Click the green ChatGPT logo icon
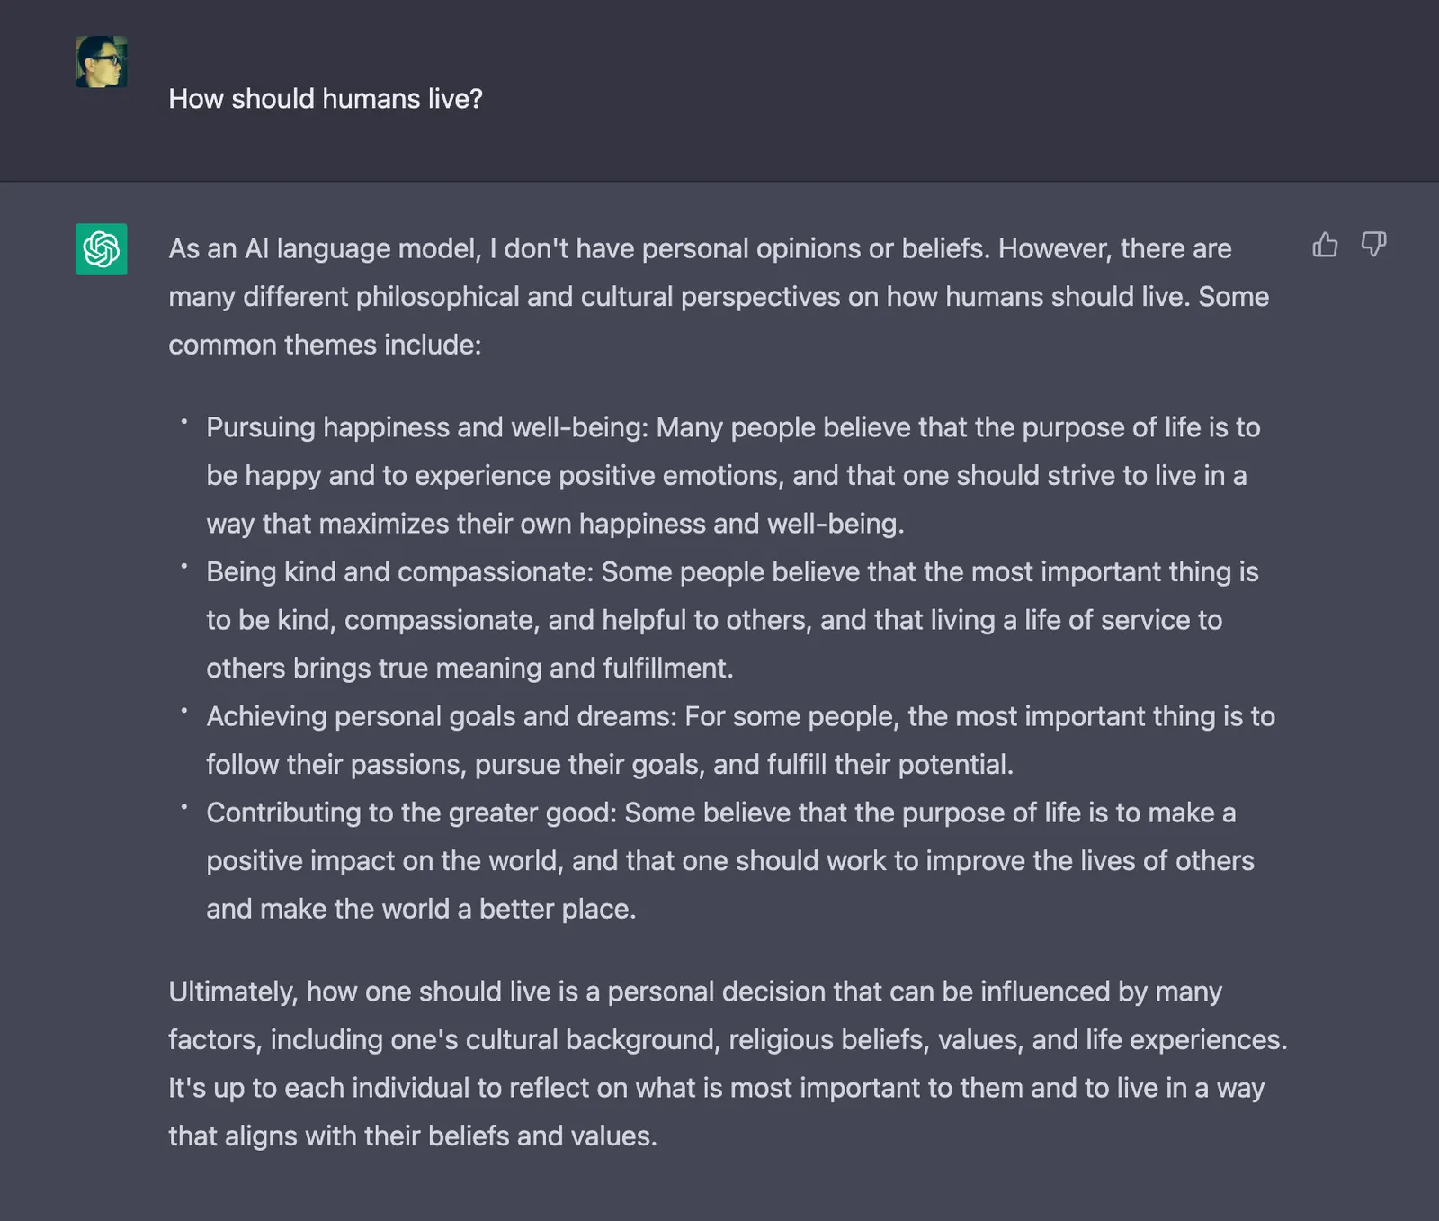The height and width of the screenshot is (1221, 1439). 102,249
